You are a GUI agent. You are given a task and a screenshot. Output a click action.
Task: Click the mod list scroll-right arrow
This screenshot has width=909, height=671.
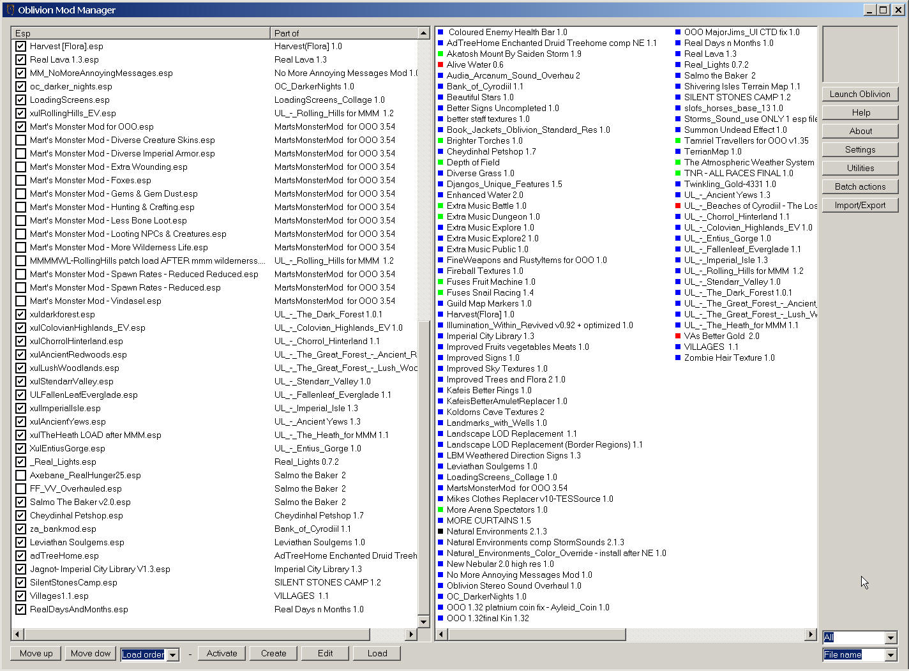[811, 634]
